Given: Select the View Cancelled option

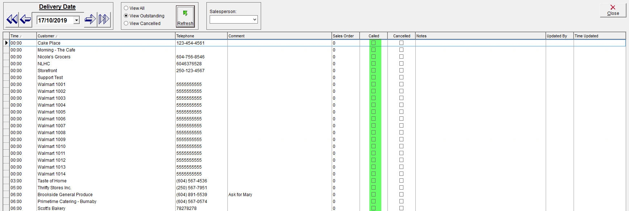Looking at the screenshot, I should [x=142, y=23].
